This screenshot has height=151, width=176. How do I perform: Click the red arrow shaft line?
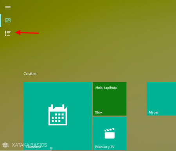tap(30, 33)
